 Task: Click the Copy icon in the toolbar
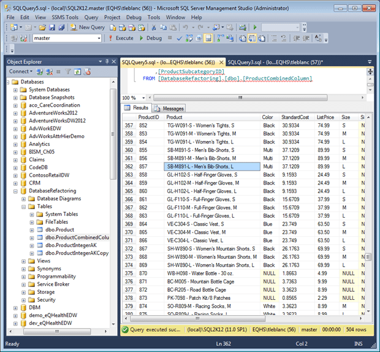164,28
